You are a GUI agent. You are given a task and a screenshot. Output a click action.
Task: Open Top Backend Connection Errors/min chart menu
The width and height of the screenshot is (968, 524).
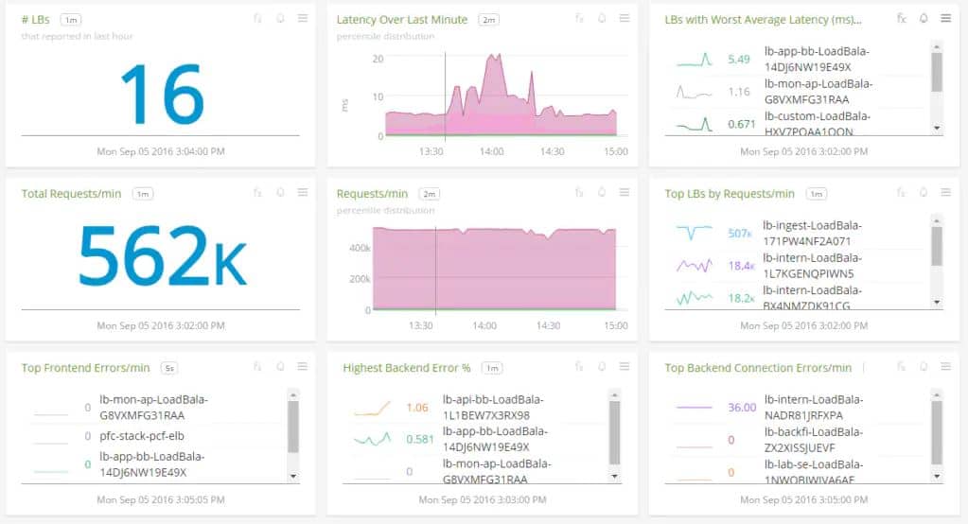946,367
